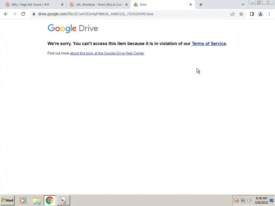This screenshot has width=275, height=206.
Task: Launch Windows Media Player from taskbar
Action: click(23, 200)
